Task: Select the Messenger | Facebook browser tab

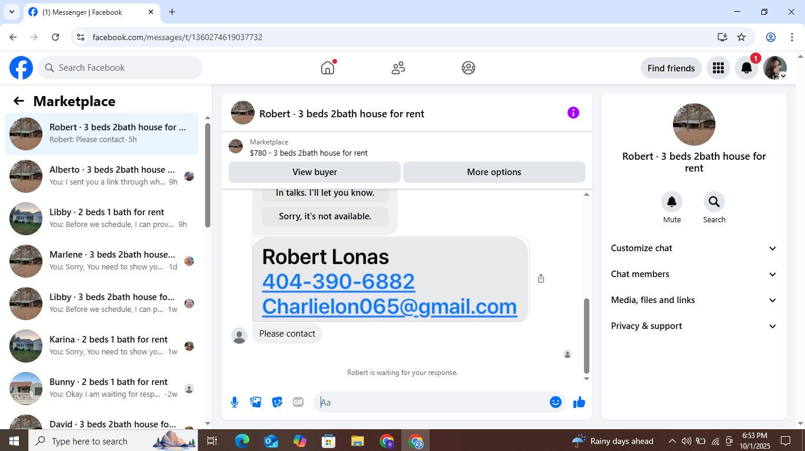Action: (x=91, y=12)
